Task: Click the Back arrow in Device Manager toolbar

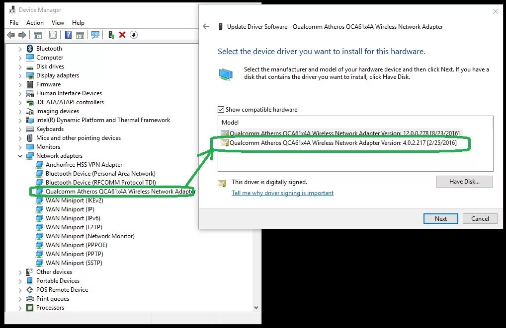Action: point(11,35)
